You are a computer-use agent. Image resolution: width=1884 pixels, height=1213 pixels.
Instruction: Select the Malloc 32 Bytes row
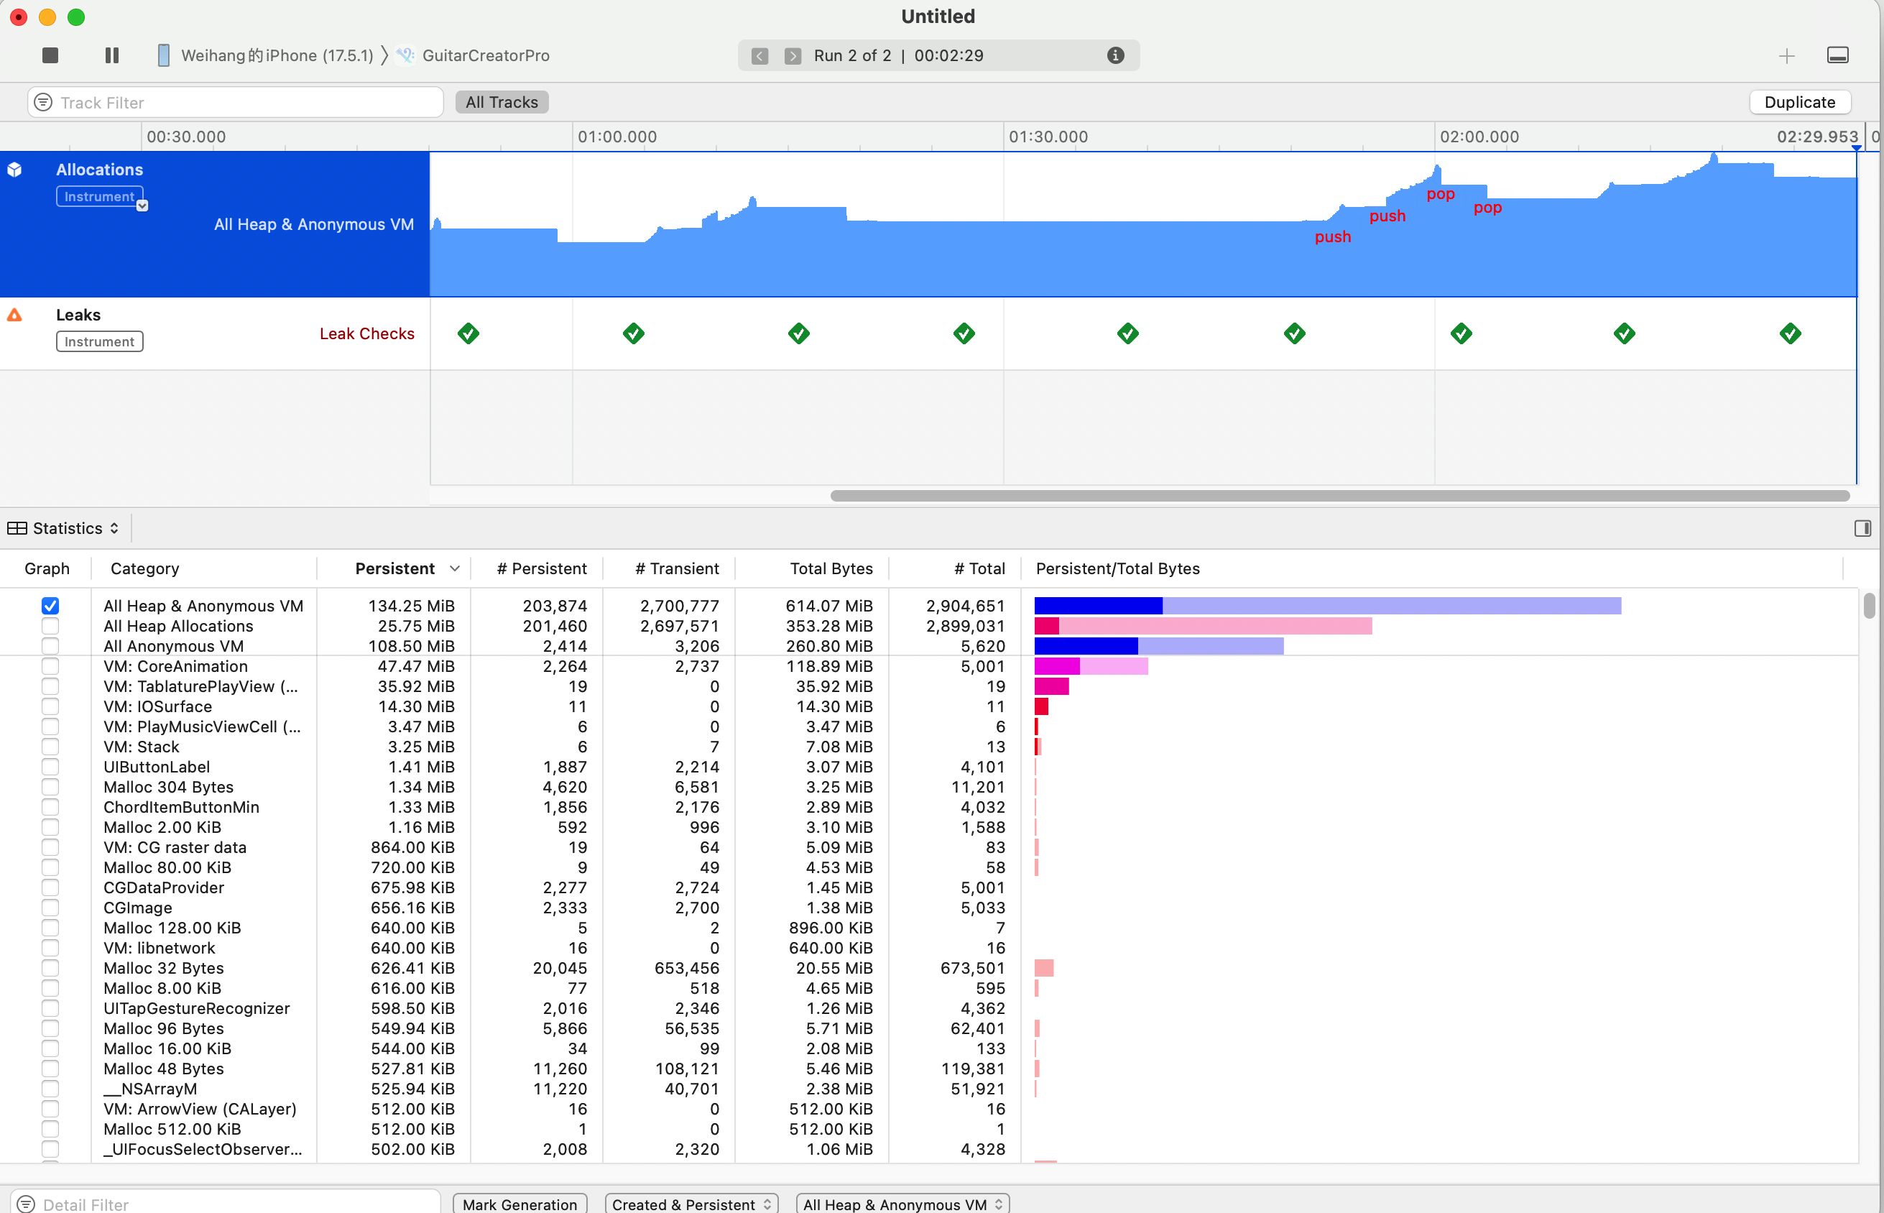tap(929, 968)
